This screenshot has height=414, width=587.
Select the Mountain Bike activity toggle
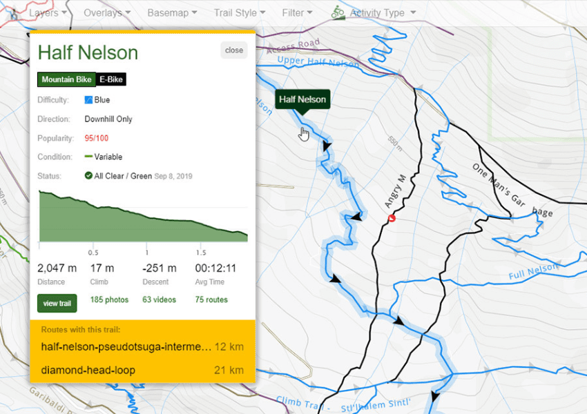click(x=66, y=79)
